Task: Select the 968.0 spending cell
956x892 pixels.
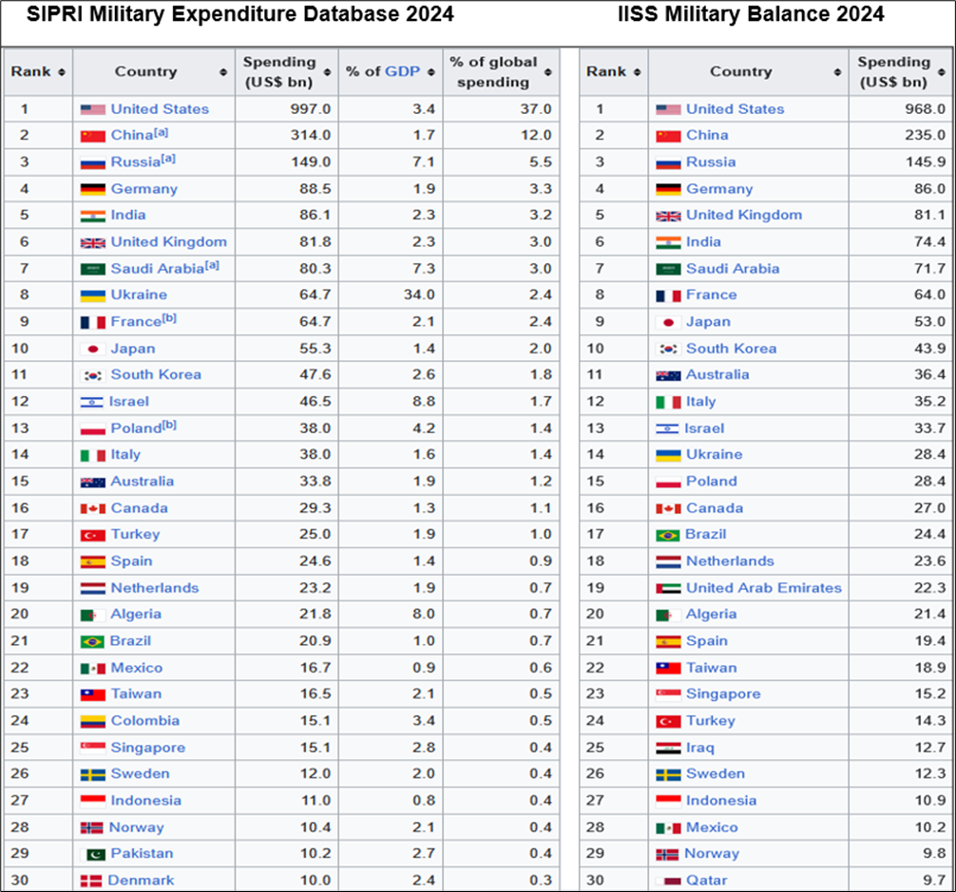Action: (900, 109)
